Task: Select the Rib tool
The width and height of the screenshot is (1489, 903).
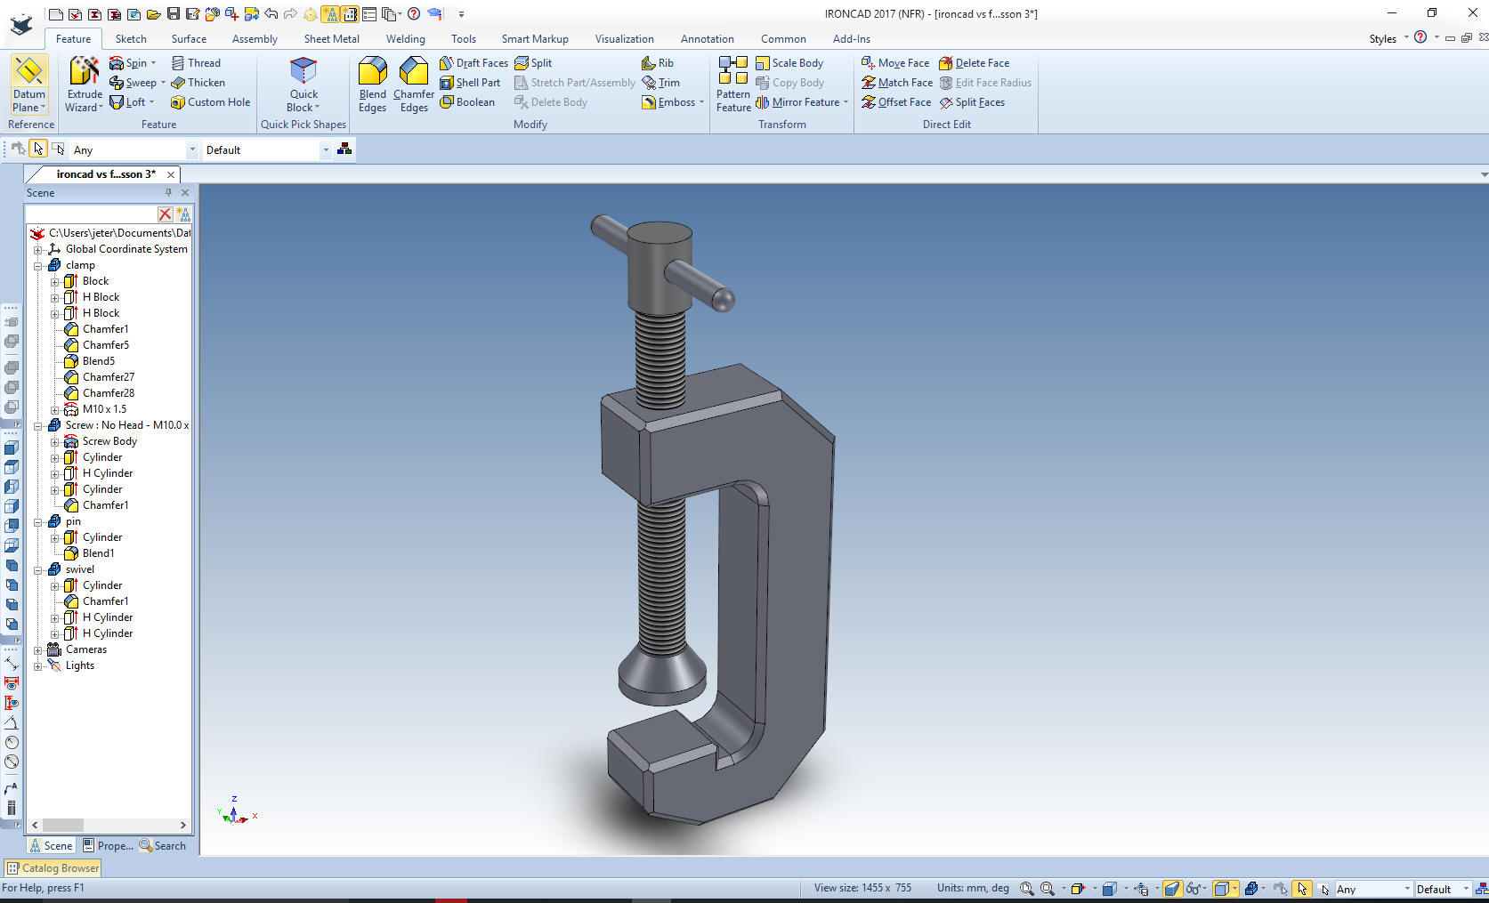Action: tap(658, 63)
